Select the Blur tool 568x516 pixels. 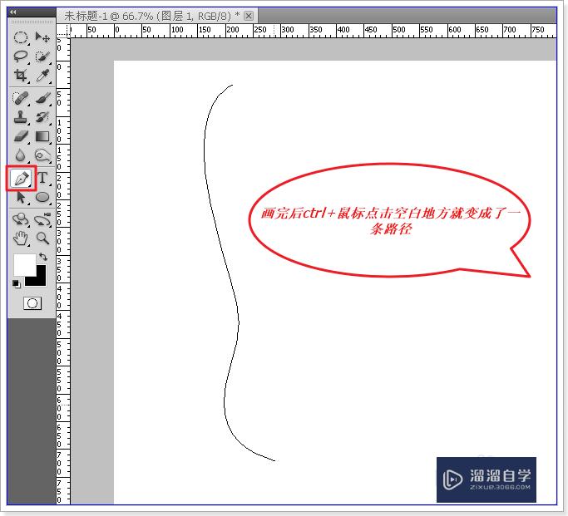click(20, 155)
